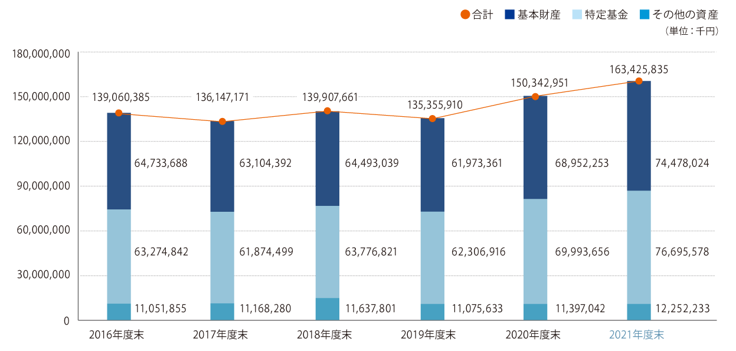Click the value 68,952,253

click(x=582, y=163)
